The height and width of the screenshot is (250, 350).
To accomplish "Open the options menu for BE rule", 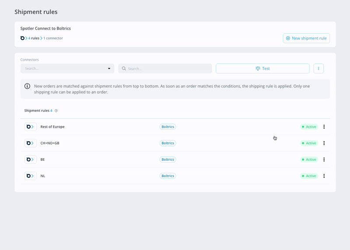I will tap(324, 160).
